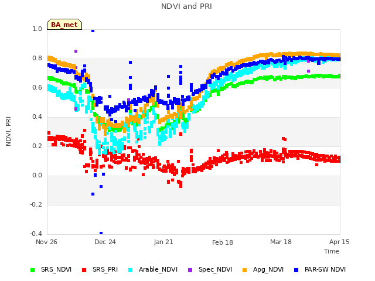
Task: Select the Feb 18 x-axis tick label
Action: [223, 242]
